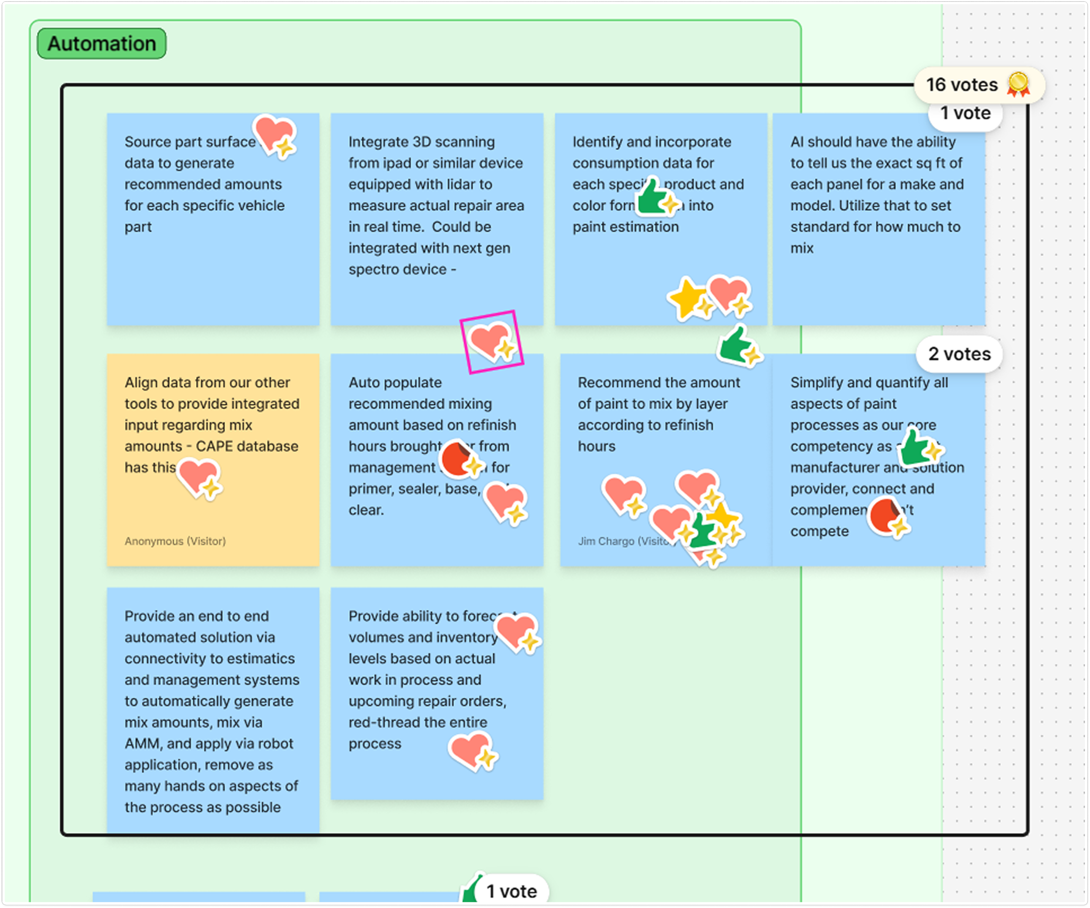Click the Automation section label
The height and width of the screenshot is (908, 1090).
102,44
